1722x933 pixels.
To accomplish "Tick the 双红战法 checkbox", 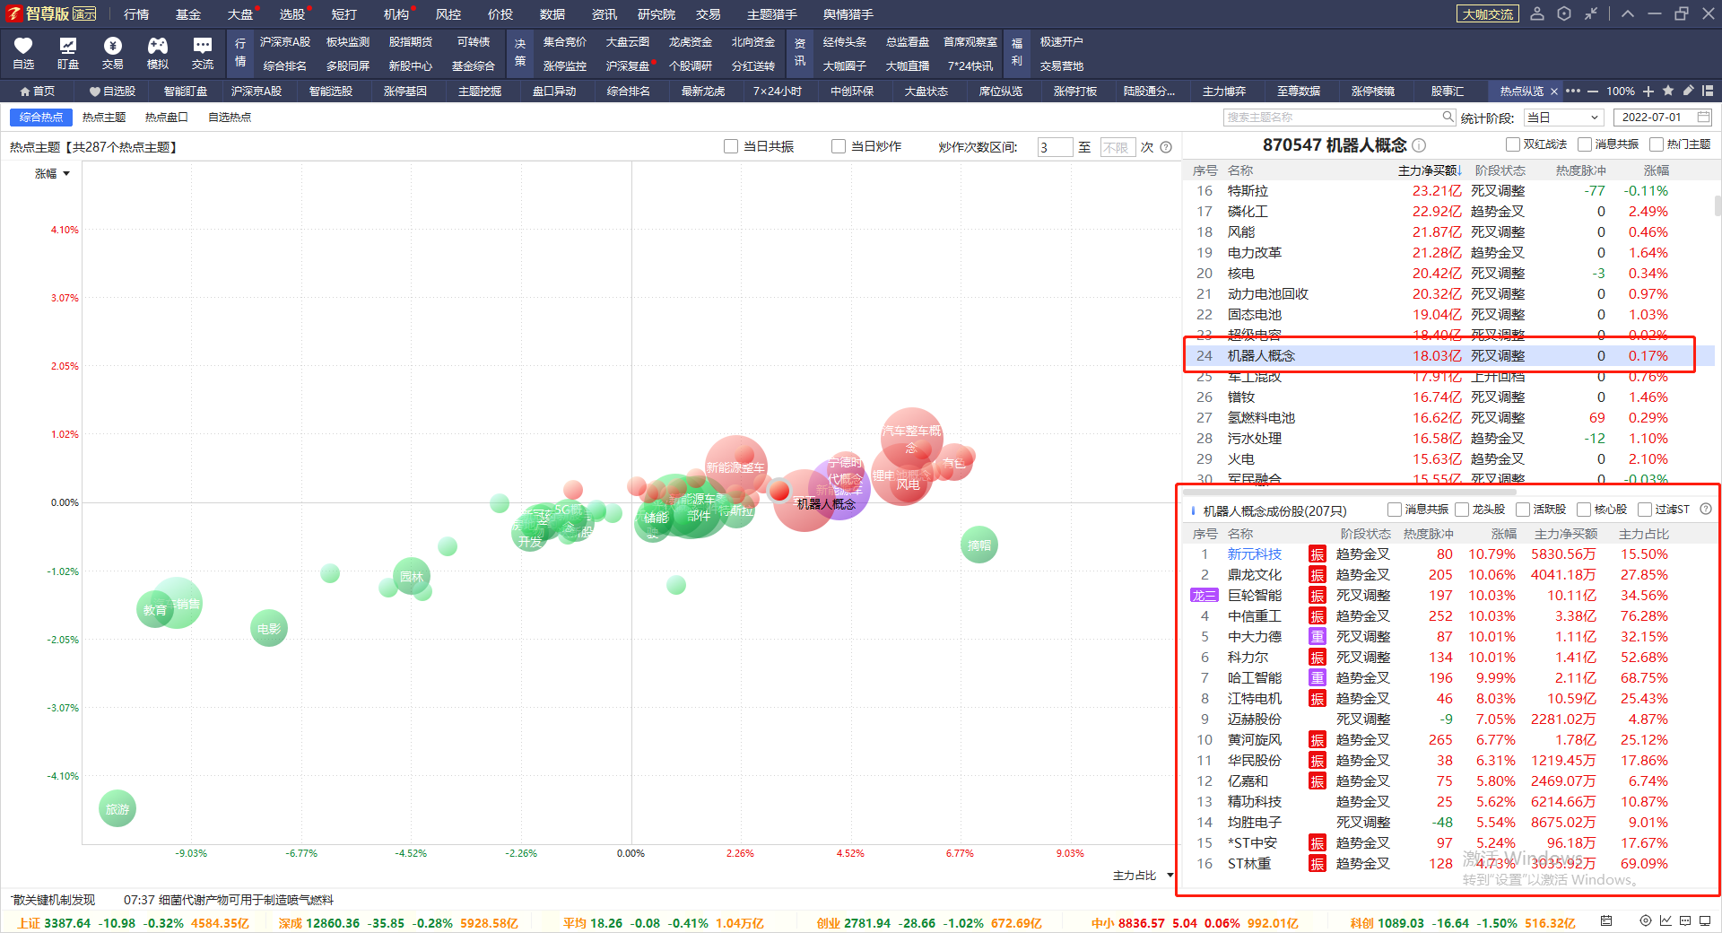I will (x=1512, y=144).
